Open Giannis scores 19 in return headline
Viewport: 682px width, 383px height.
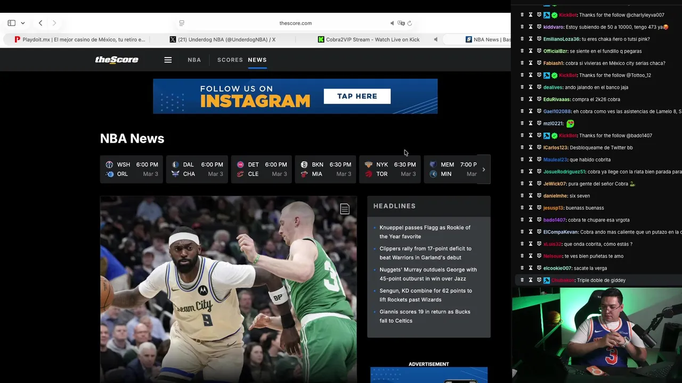(425, 316)
